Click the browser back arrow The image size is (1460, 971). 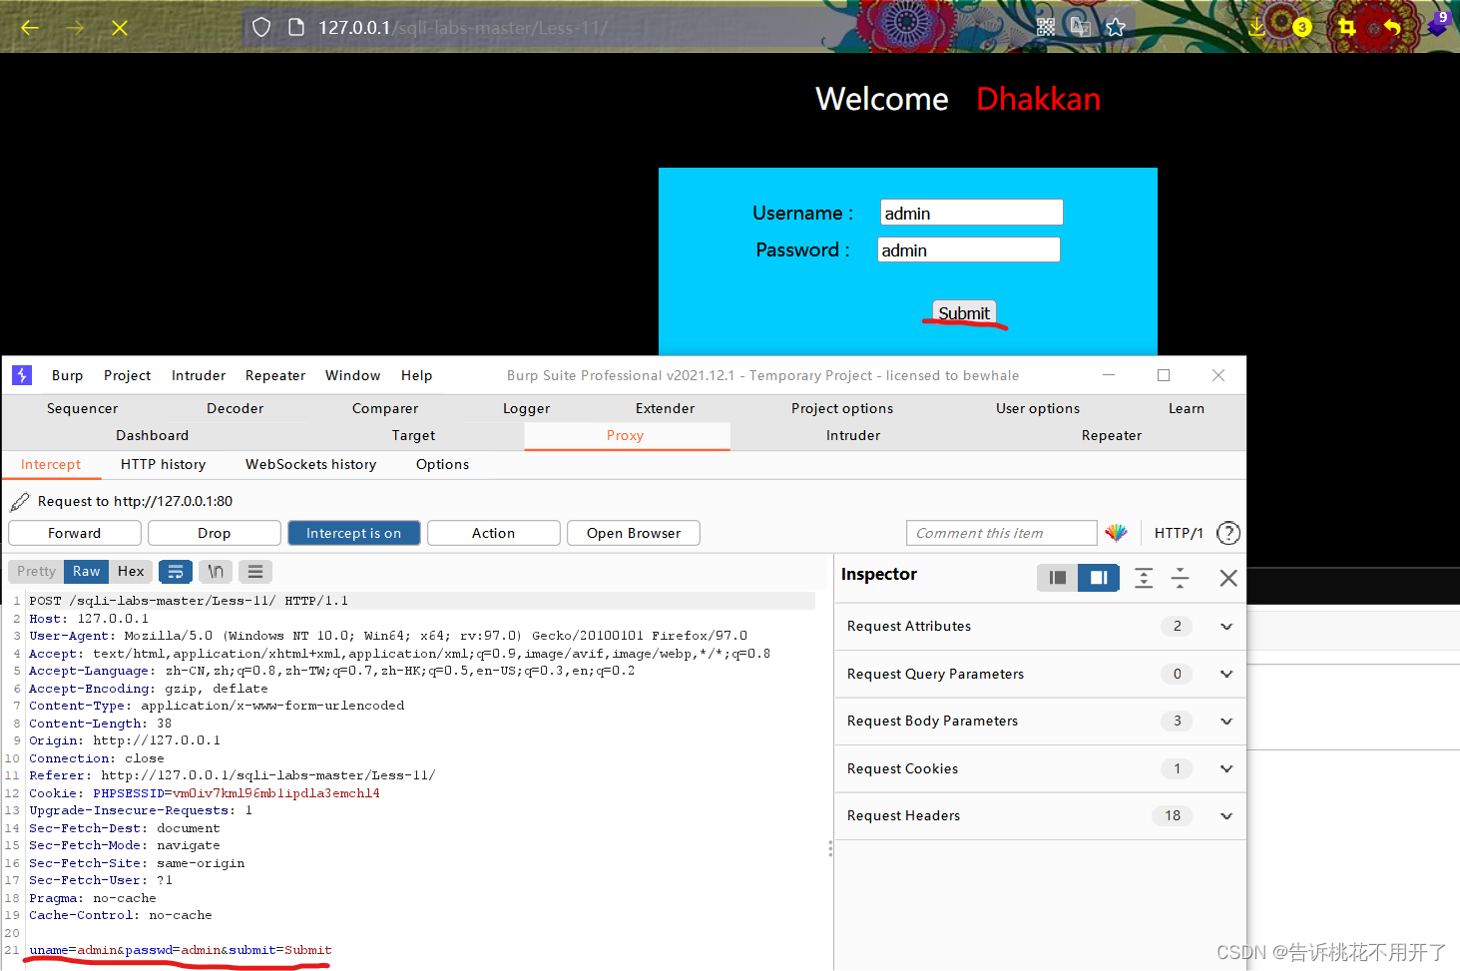30,28
